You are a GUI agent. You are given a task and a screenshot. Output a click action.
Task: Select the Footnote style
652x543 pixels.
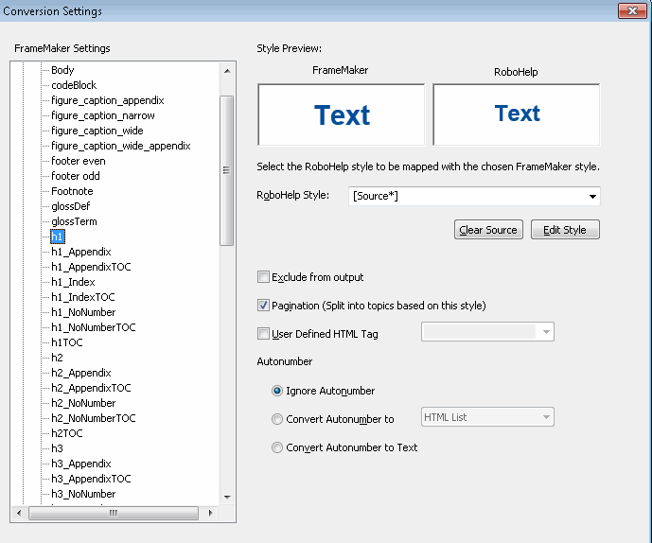point(72,191)
